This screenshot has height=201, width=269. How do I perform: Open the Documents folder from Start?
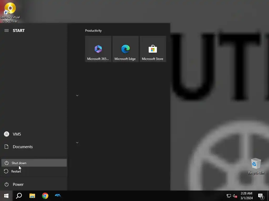(34, 147)
